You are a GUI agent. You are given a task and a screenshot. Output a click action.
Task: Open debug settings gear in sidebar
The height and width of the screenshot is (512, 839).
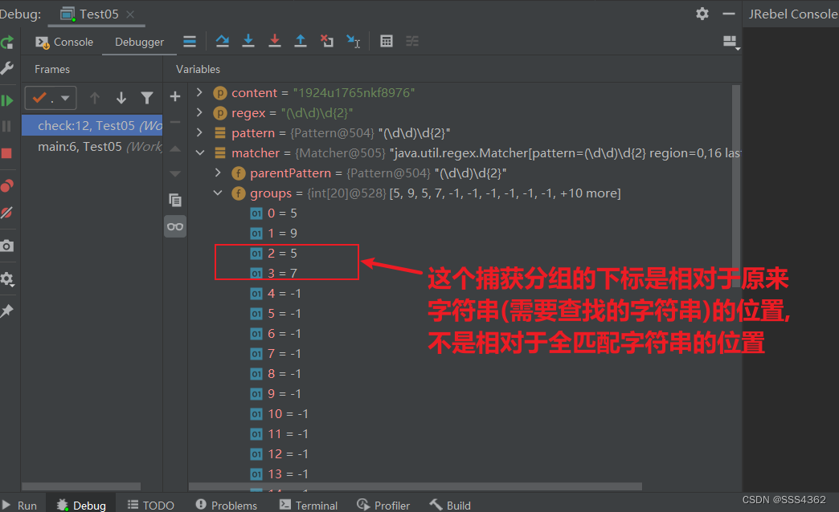(7, 279)
